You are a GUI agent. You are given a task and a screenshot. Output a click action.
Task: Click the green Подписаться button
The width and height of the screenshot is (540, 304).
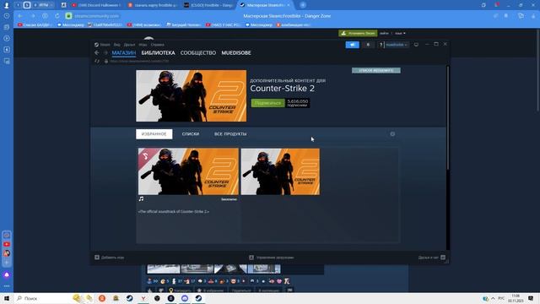pos(268,103)
